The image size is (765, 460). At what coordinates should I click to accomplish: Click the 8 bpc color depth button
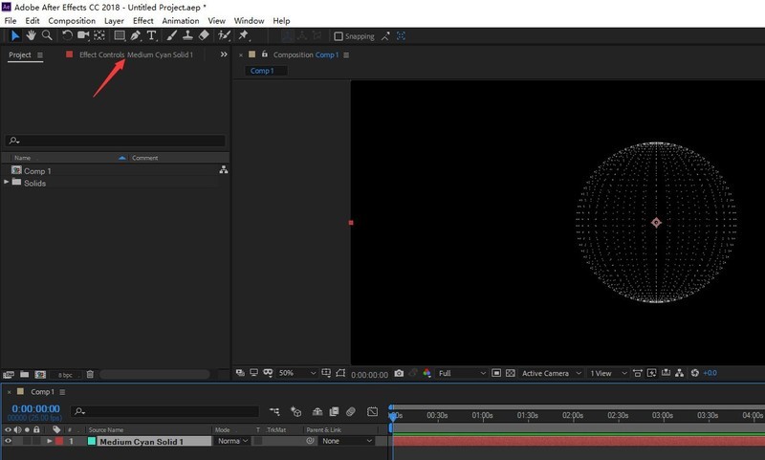point(65,374)
